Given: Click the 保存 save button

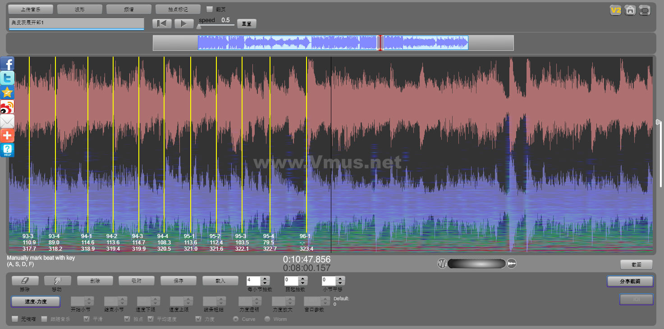Looking at the screenshot, I should pyautogui.click(x=179, y=280).
